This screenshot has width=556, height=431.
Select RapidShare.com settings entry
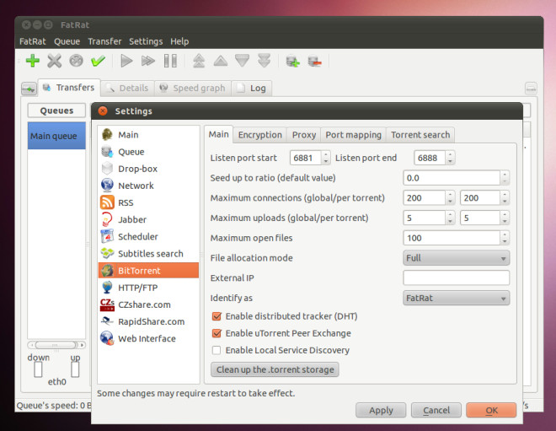tap(148, 321)
